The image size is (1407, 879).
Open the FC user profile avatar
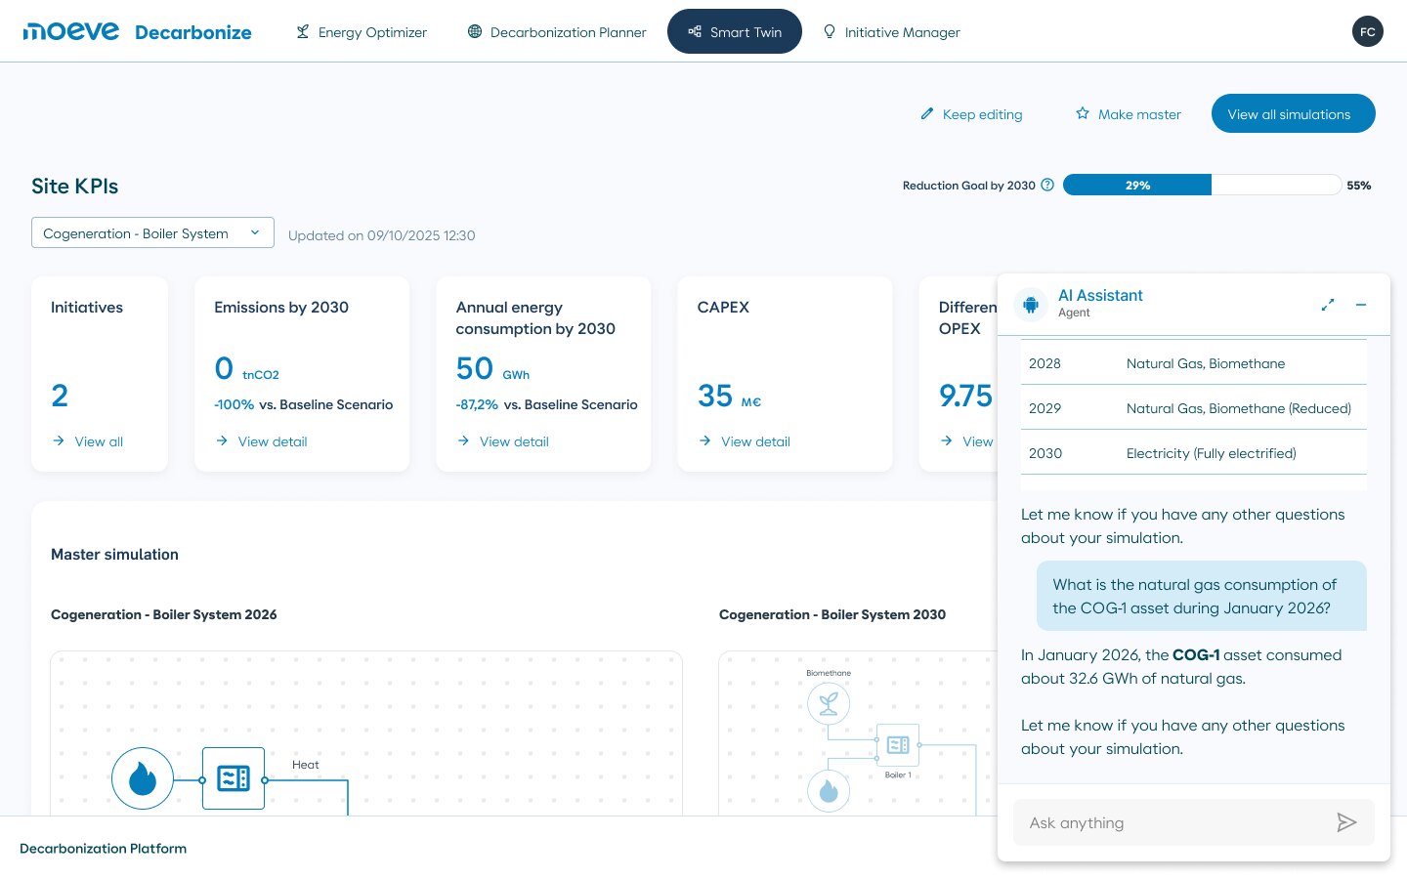[1368, 31]
